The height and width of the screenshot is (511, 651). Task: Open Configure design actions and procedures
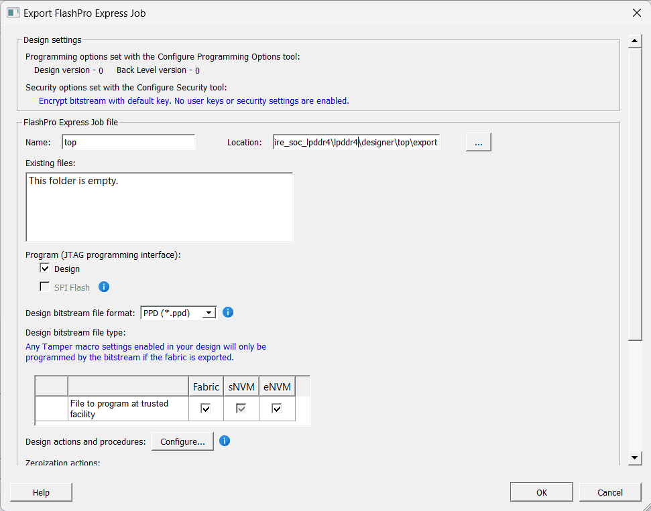[182, 441]
